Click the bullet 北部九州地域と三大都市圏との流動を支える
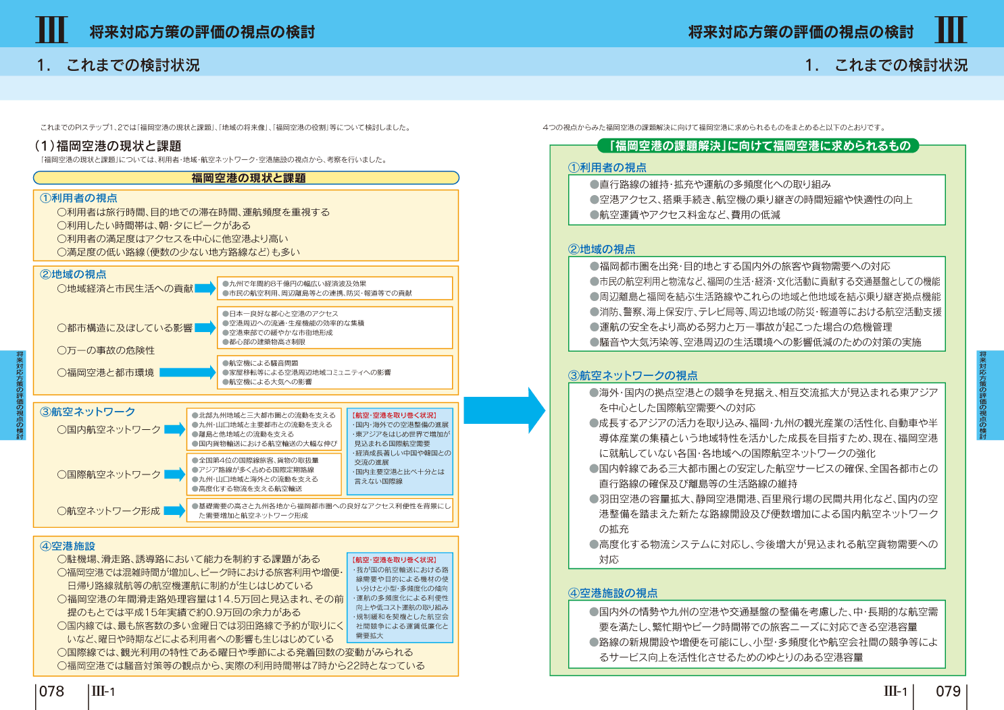Viewport: 1004px width, 710px height. point(263,416)
